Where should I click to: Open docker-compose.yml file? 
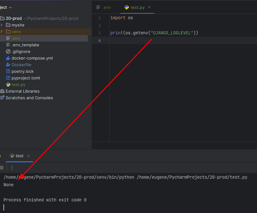32,58
